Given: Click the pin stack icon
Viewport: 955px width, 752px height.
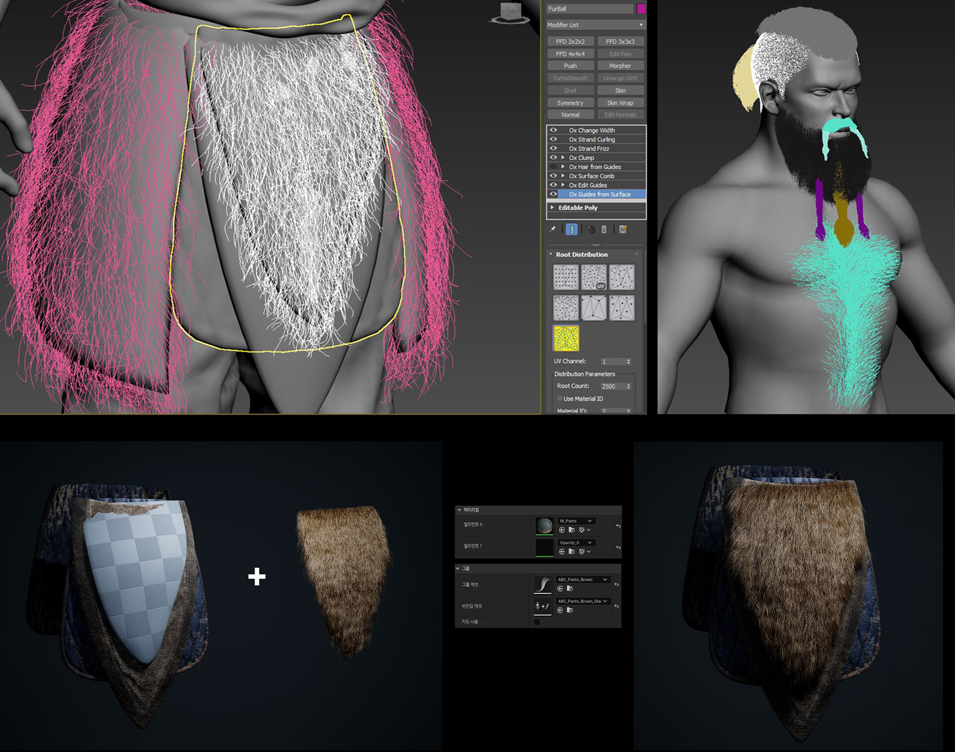Looking at the screenshot, I should [553, 229].
